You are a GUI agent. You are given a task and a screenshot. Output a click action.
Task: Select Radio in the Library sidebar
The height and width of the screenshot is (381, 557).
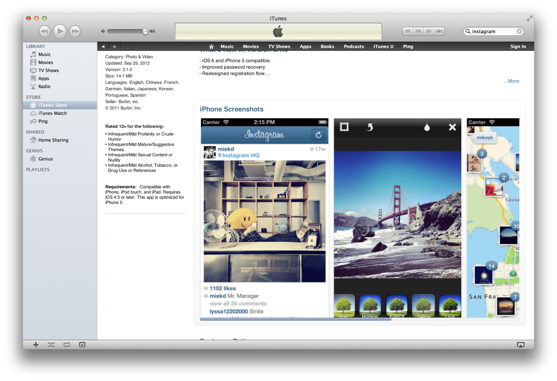click(44, 86)
